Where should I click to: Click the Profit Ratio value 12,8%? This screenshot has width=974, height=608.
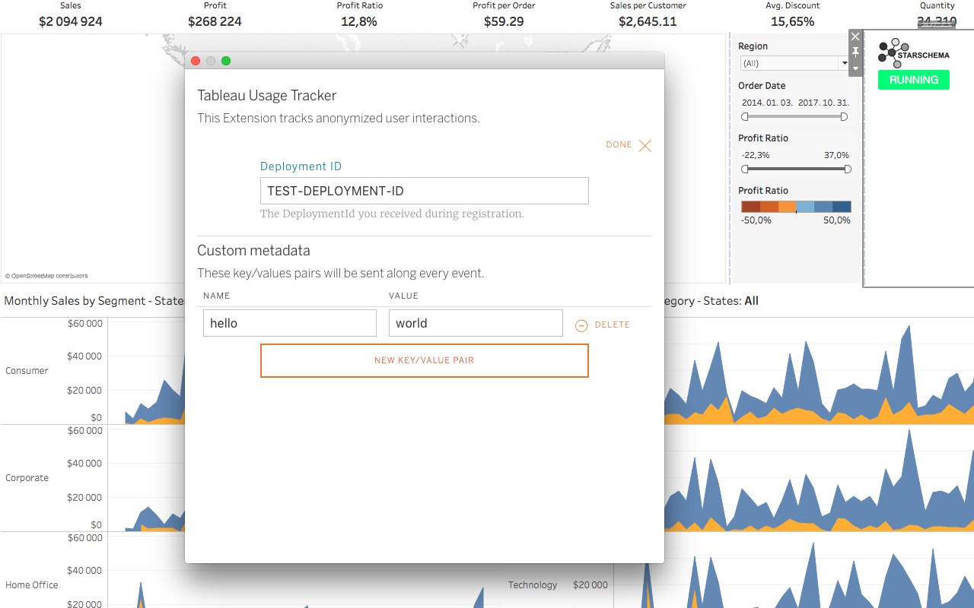pyautogui.click(x=359, y=21)
